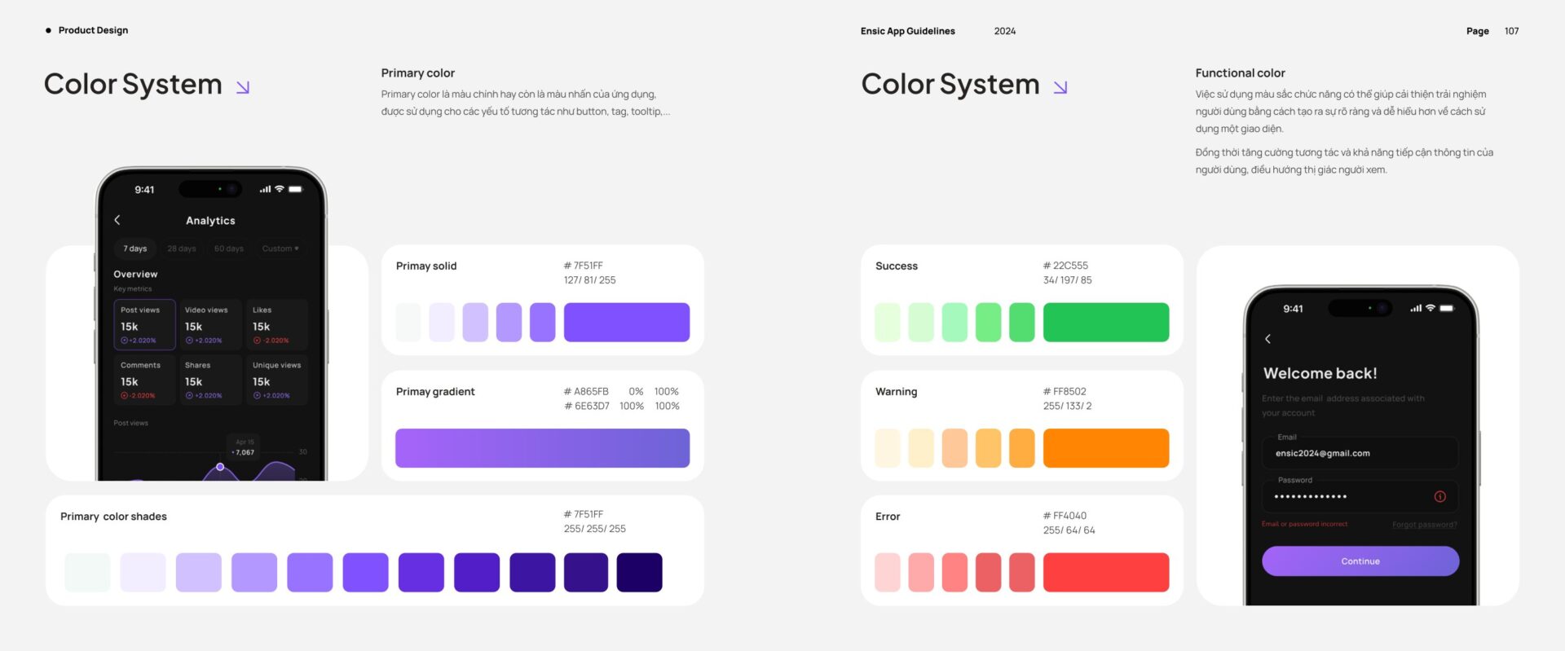Click the Primay gradient color bar
The height and width of the screenshot is (651, 1565).
[543, 448]
